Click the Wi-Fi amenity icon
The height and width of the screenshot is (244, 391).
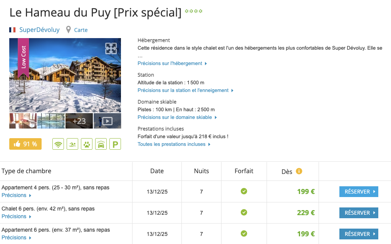(58, 144)
